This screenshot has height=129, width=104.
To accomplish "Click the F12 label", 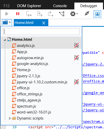I will tap(7, 6).
